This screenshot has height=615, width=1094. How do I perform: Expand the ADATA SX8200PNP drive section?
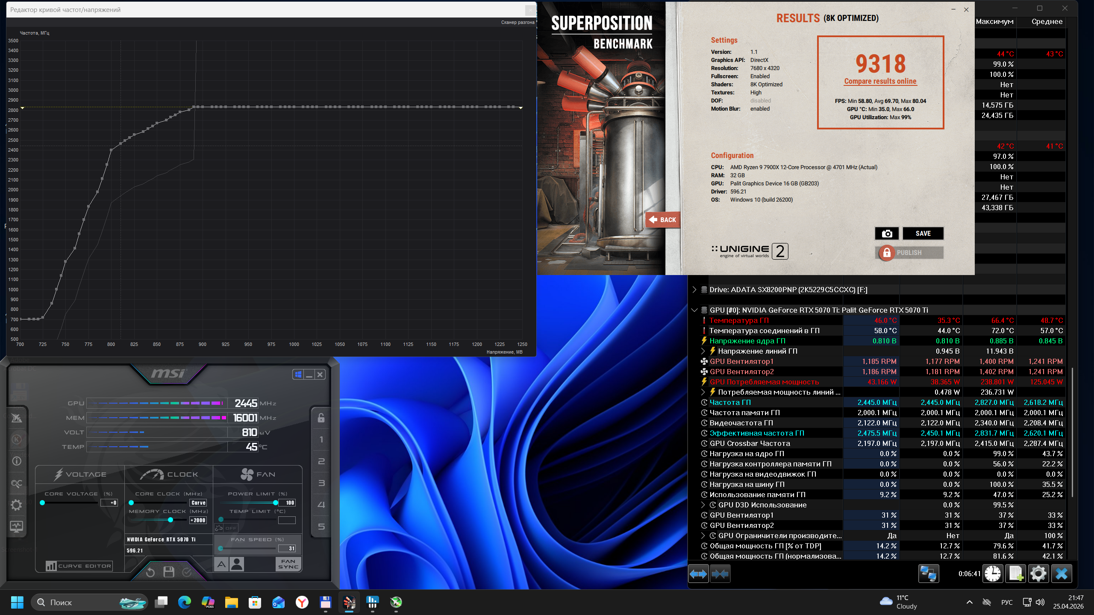(x=694, y=290)
